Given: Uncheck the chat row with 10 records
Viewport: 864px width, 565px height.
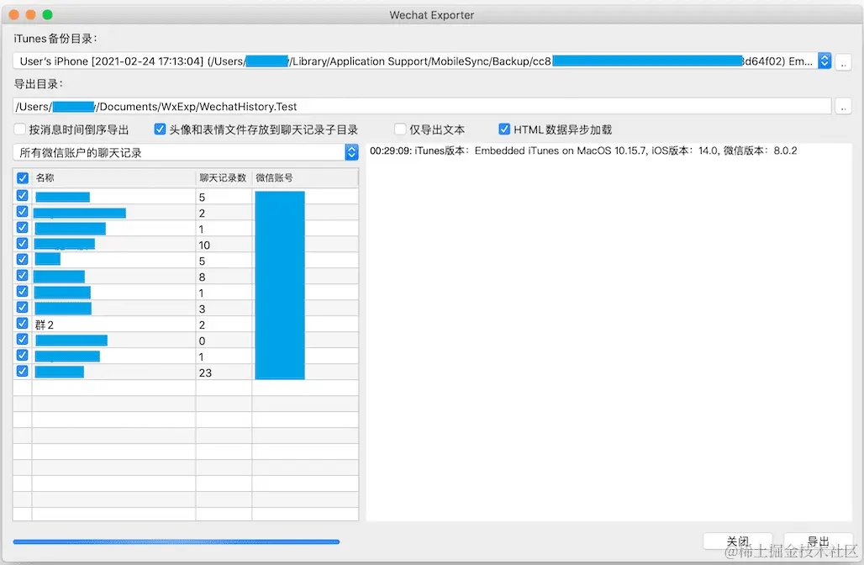Looking at the screenshot, I should pos(23,244).
